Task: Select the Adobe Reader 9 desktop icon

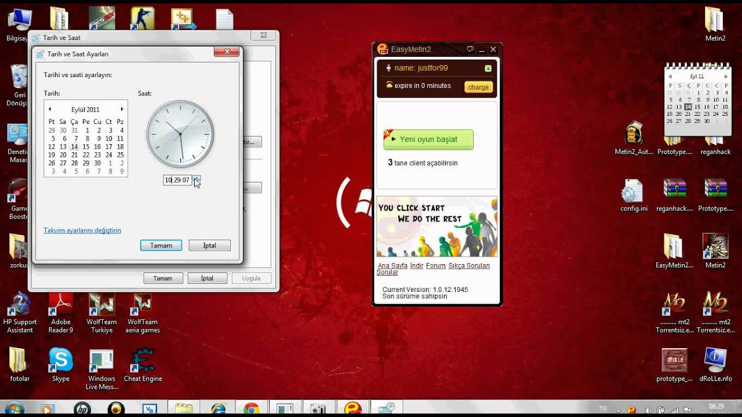Action: point(60,313)
